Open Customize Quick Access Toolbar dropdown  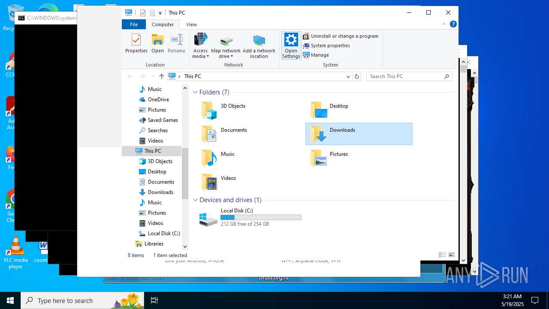160,13
